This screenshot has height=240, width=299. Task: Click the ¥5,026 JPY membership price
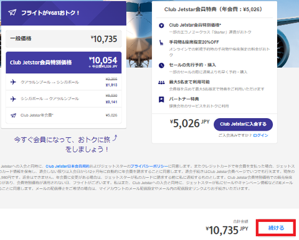click(x=190, y=124)
